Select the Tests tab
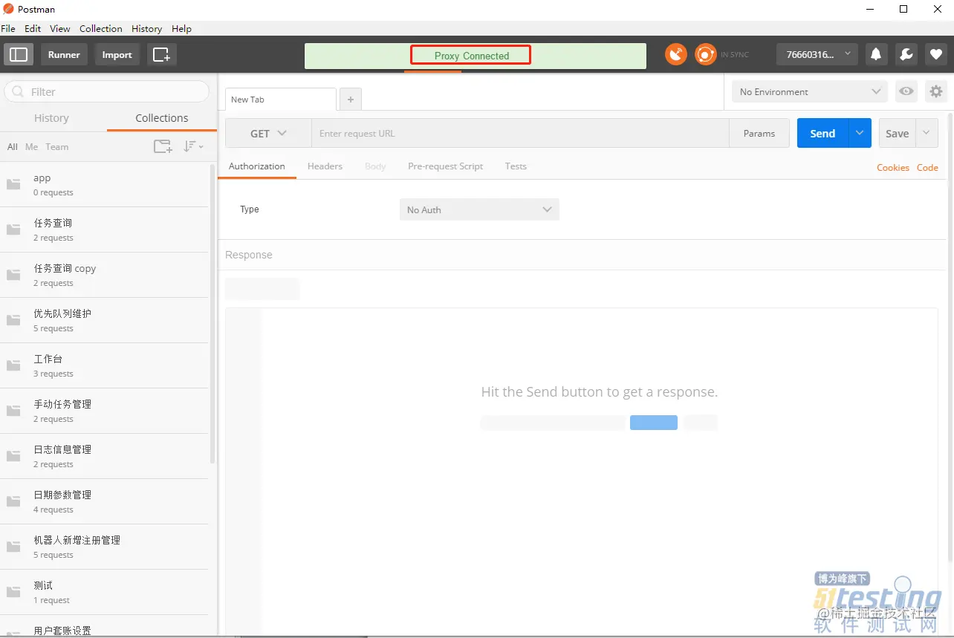 coord(516,166)
